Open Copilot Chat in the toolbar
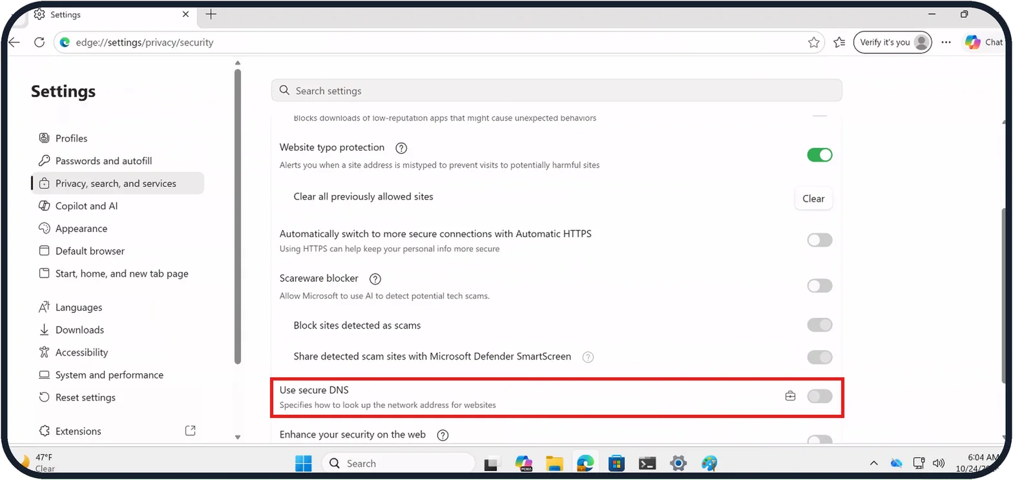This screenshot has height=480, width=1013. 983,42
